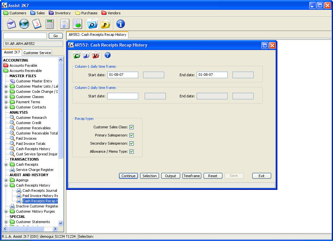Click the Column-2 Start date field
The width and height of the screenshot is (333, 241).
[x=123, y=96]
